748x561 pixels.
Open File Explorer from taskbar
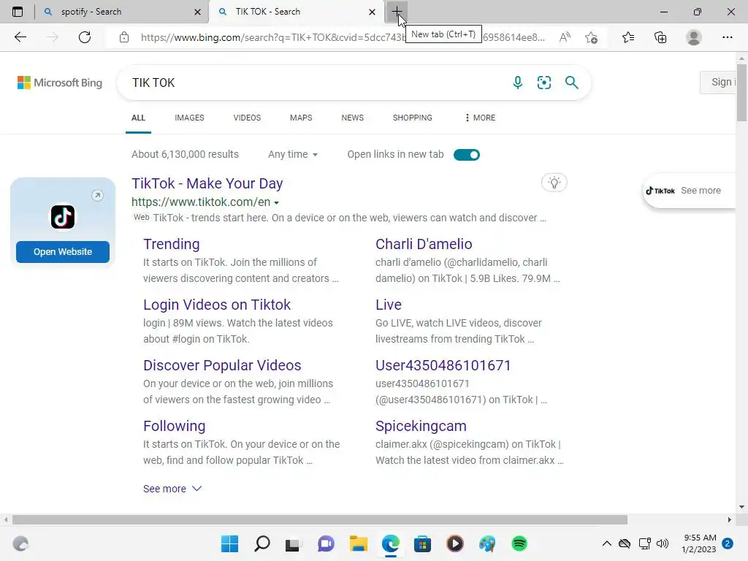pyautogui.click(x=358, y=543)
